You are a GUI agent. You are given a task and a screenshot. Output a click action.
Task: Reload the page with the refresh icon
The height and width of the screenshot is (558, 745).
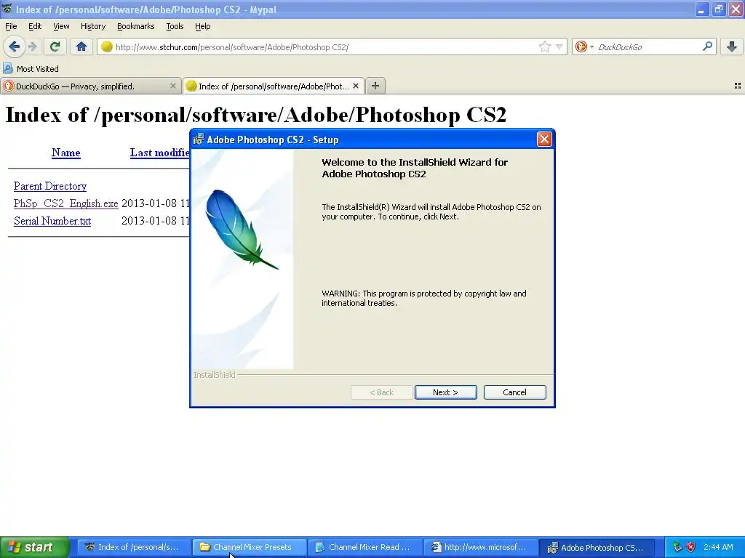coord(55,46)
